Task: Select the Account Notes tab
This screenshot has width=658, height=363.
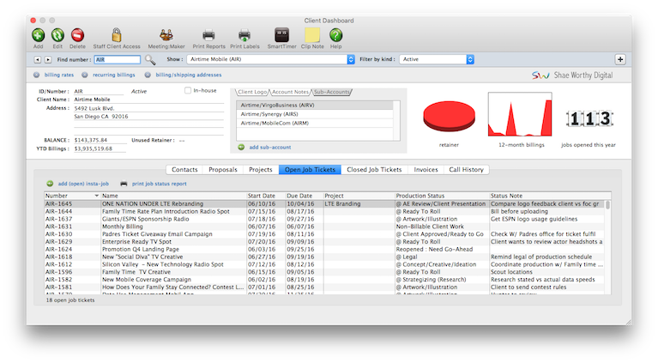Action: (x=290, y=91)
